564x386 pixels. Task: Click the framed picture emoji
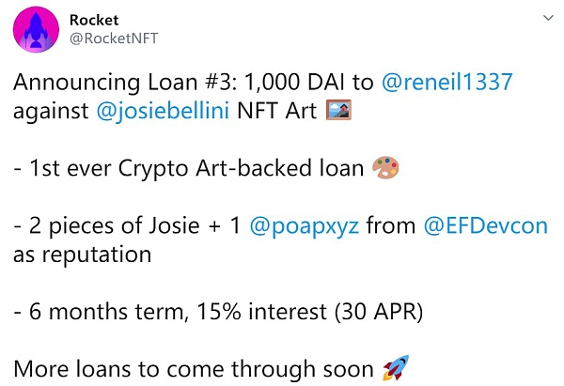pyautogui.click(x=337, y=112)
